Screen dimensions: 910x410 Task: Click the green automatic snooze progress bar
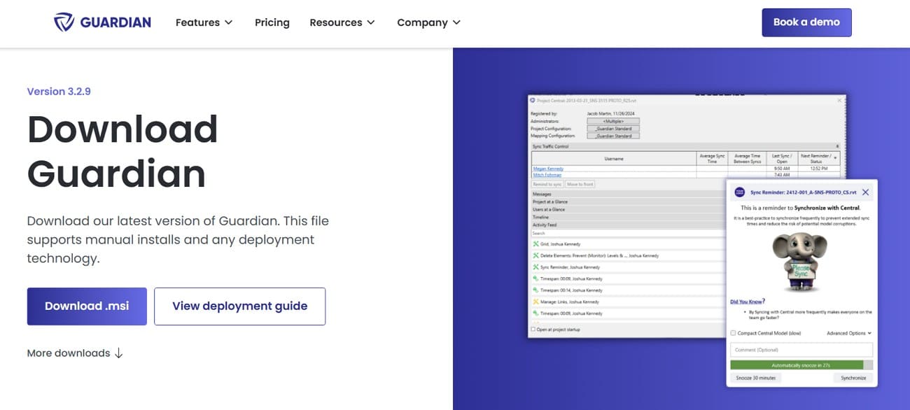click(x=797, y=365)
